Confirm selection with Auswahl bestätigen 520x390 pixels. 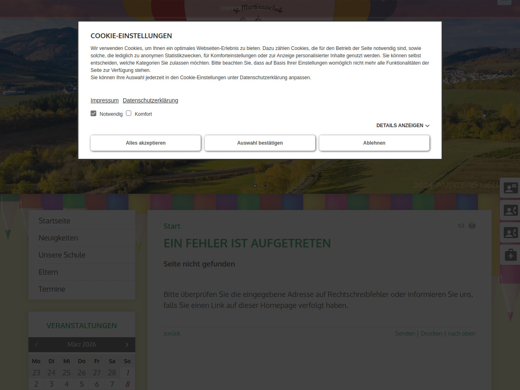[x=260, y=143]
